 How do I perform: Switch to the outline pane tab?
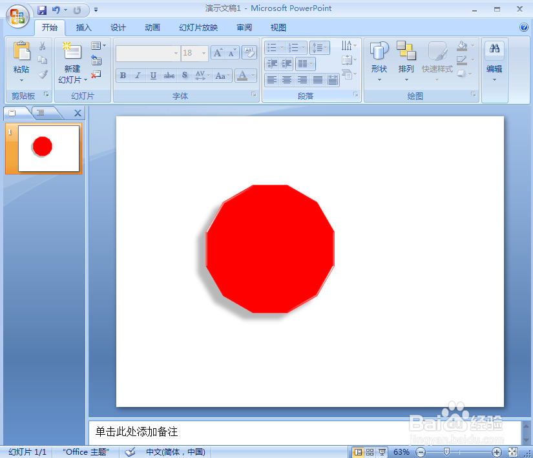[x=41, y=112]
